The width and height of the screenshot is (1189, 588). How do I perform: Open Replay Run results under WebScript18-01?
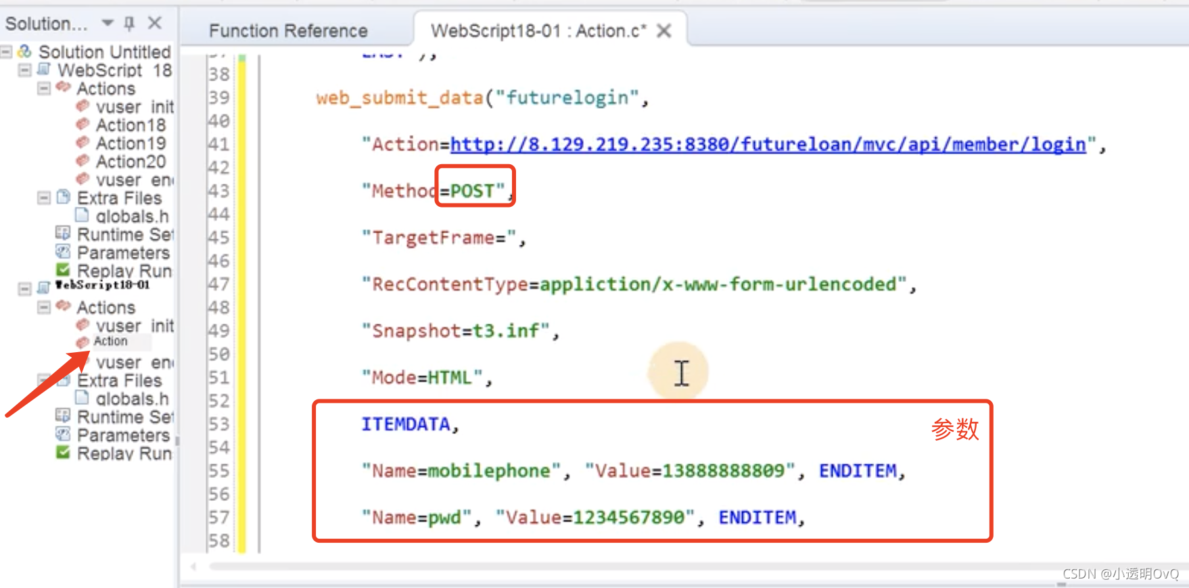coord(124,453)
